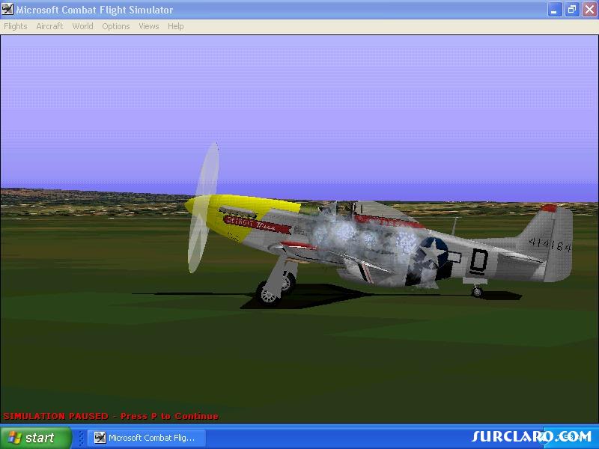The width and height of the screenshot is (599, 449).
Task: Click the tail number 414164 on aircraft
Action: [550, 245]
